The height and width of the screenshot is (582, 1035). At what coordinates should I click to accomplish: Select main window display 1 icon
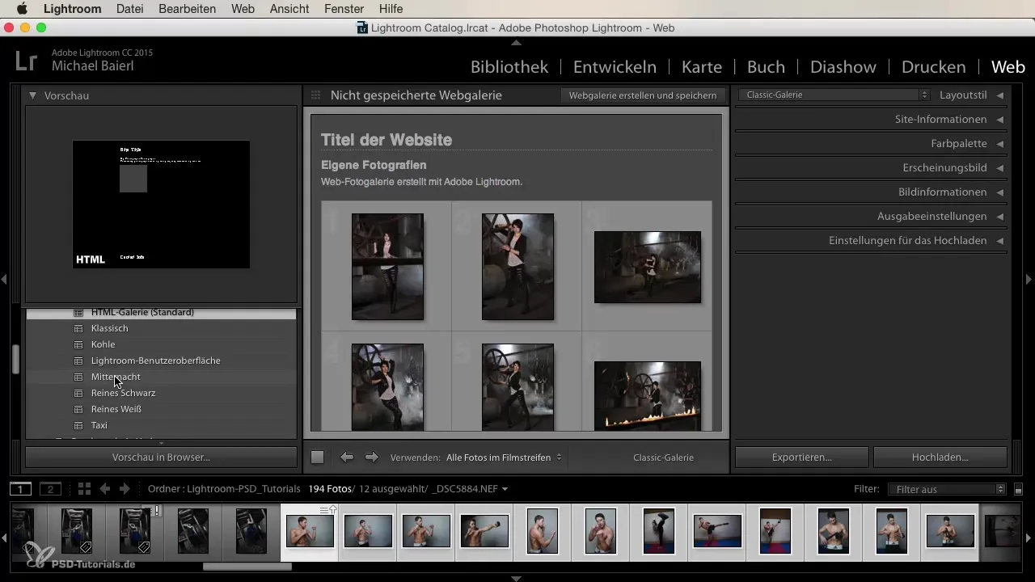tap(21, 489)
